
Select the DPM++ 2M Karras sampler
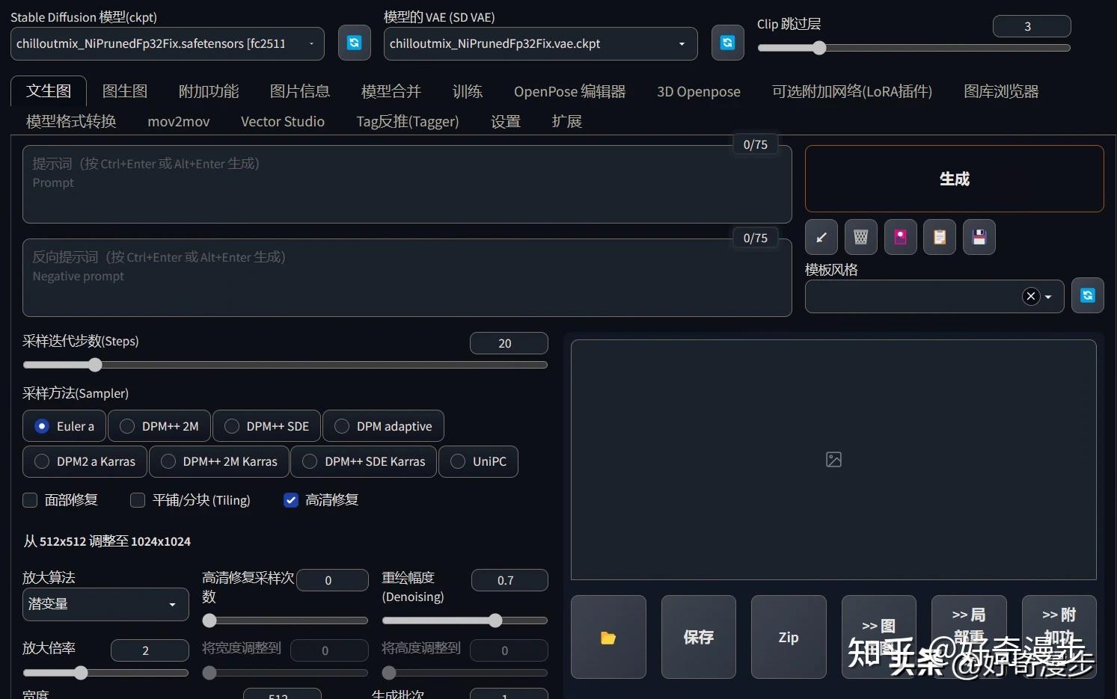pos(218,461)
